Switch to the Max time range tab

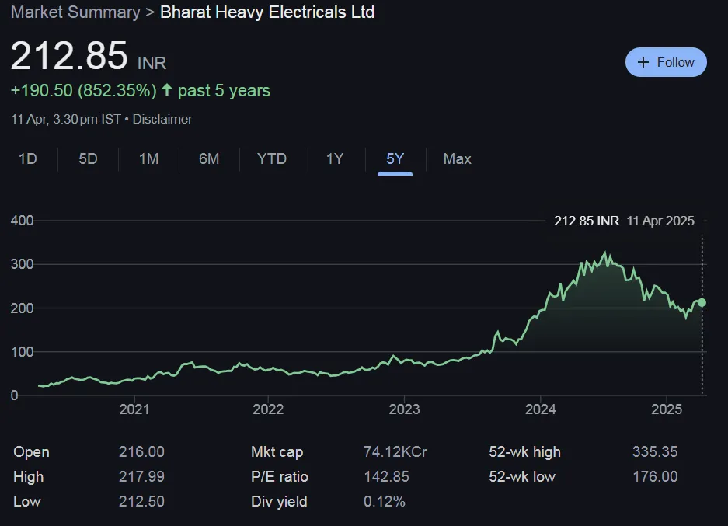[x=458, y=158]
